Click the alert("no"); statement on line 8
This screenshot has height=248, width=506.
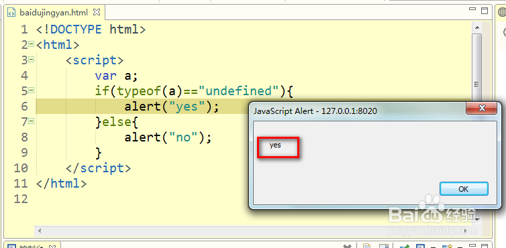click(x=168, y=137)
